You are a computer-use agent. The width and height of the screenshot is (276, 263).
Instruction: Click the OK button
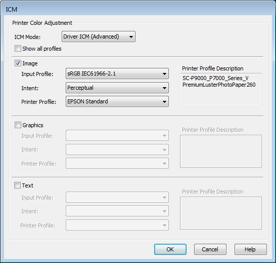tap(170, 249)
